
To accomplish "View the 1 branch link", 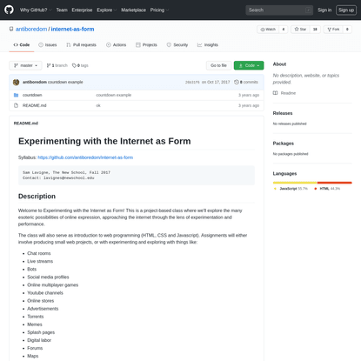I will click(x=57, y=65).
